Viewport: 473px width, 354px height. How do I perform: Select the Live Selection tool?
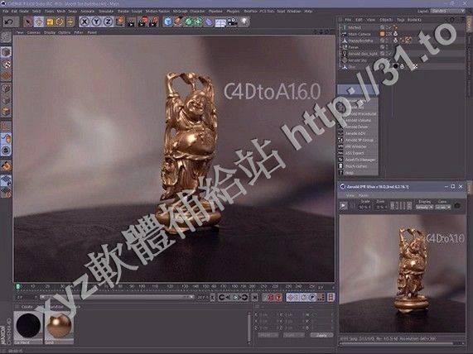[28, 22]
